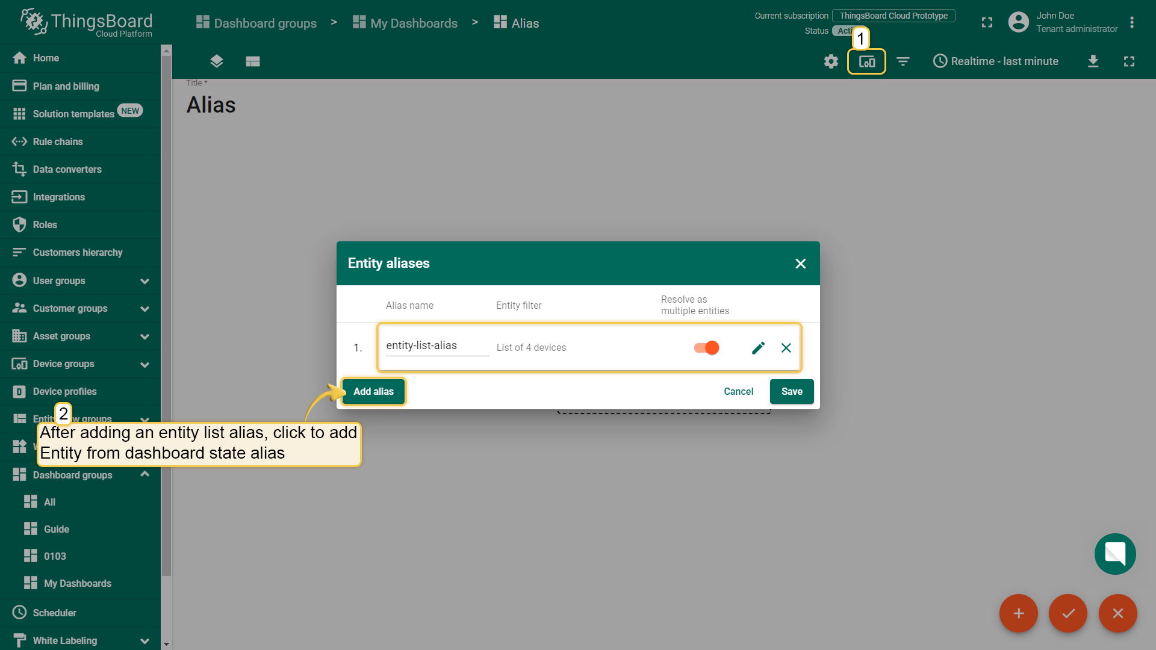
Task: Open Integrations page
Action: coord(81,197)
